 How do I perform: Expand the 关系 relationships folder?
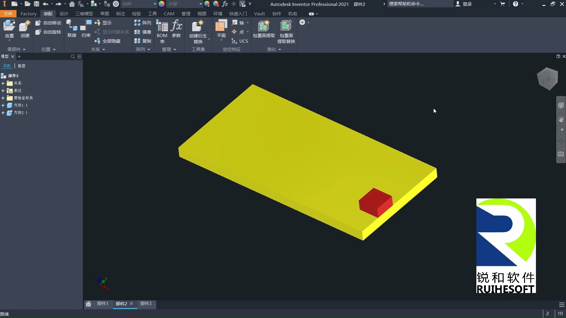coord(3,83)
